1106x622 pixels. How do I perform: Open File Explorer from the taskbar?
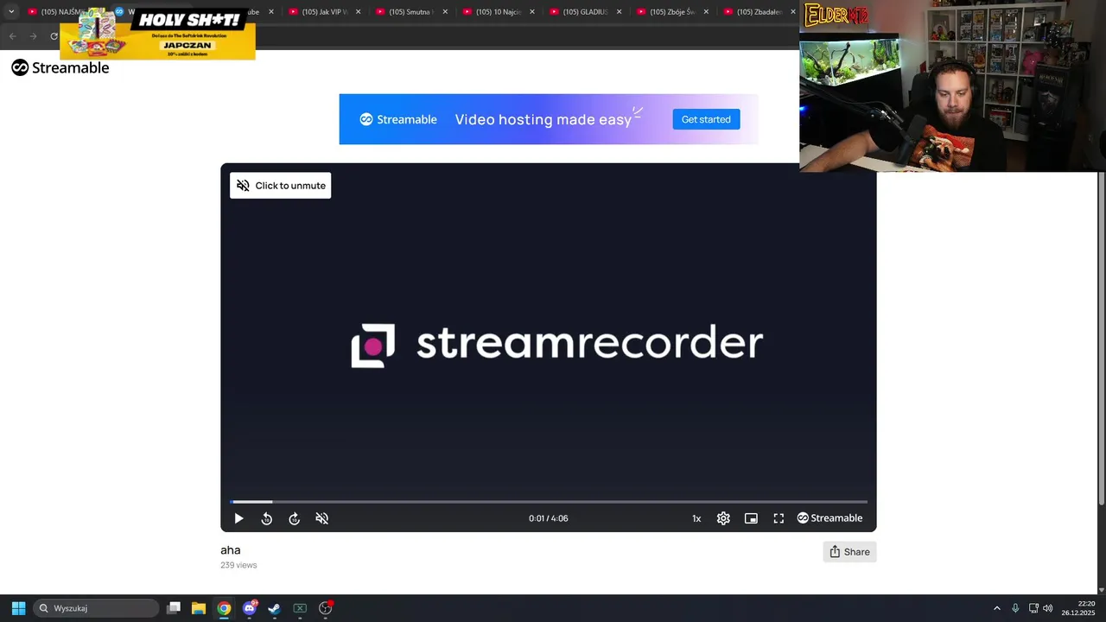point(199,608)
